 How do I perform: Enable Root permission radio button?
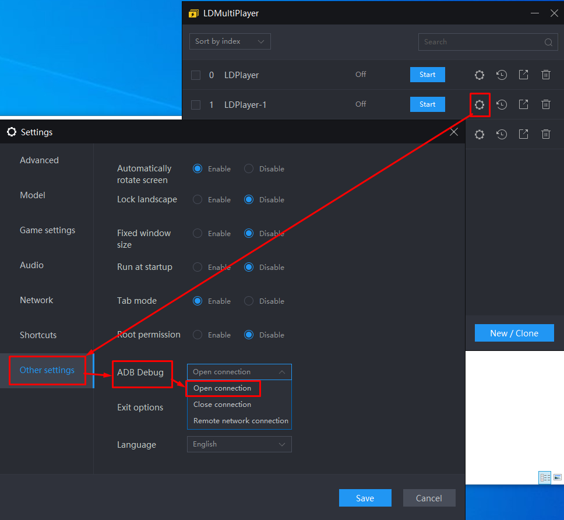pos(198,335)
